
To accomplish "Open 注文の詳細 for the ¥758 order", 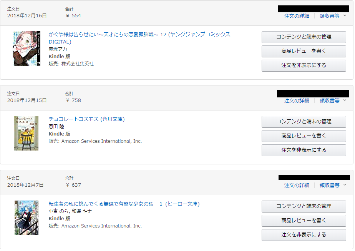I will [297, 100].
